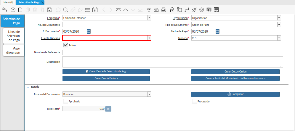
Task: Jump to last record icon
Action: [x=140, y=10]
